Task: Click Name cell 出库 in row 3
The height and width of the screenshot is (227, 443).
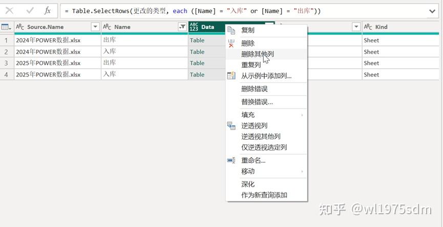Action: pos(144,63)
